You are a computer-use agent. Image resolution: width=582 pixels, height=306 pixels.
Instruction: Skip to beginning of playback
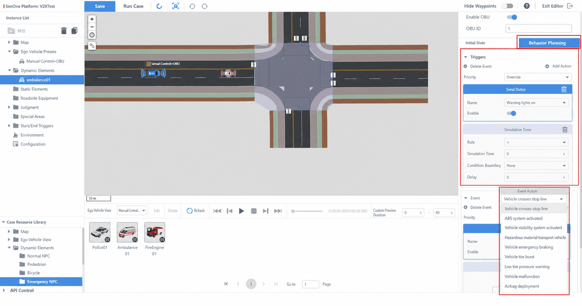click(217, 211)
